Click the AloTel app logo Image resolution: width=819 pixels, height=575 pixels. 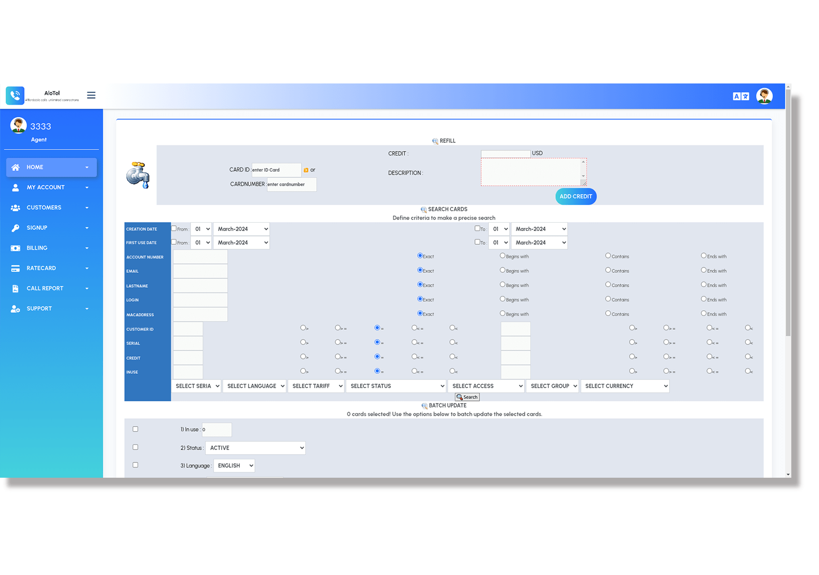coord(15,95)
